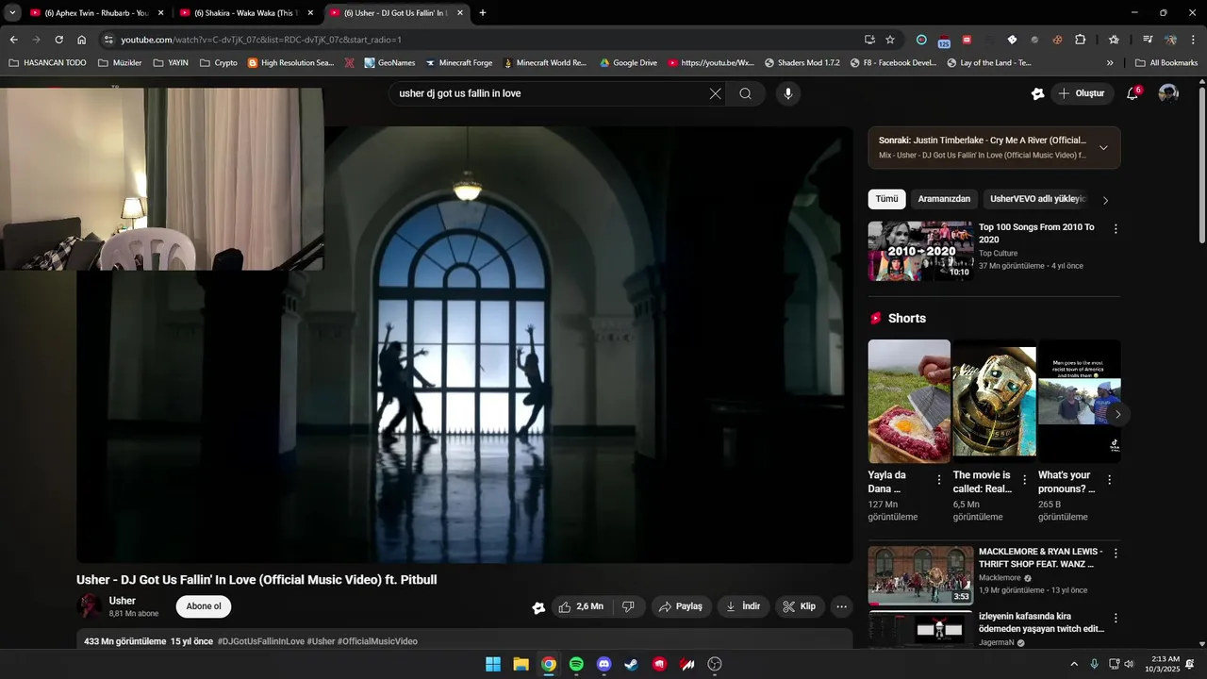The width and height of the screenshot is (1207, 679).
Task: Close the Usher - DJ Got Us Fallin' tab
Action: pyautogui.click(x=460, y=13)
